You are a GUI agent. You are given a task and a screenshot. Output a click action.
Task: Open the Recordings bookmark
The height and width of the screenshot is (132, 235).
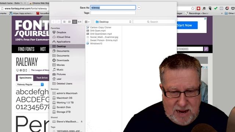pos(197,13)
